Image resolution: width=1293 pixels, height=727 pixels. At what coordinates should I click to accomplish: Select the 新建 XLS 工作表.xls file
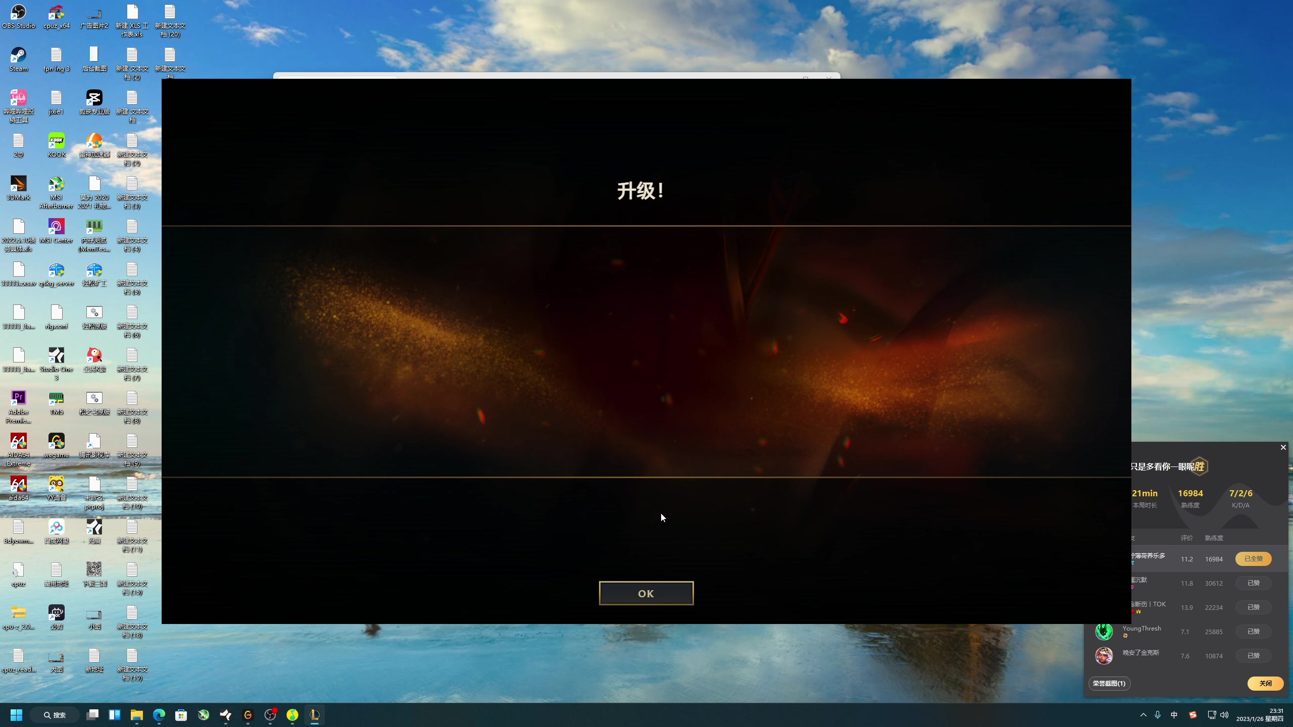click(132, 21)
